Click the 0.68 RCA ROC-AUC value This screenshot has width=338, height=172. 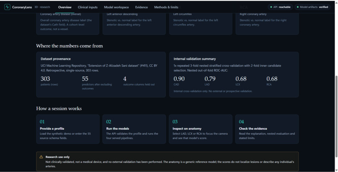coord(272,79)
